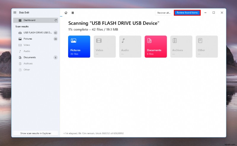
Task: Click the 1% complete – 42 files status text
Action: coord(93,30)
